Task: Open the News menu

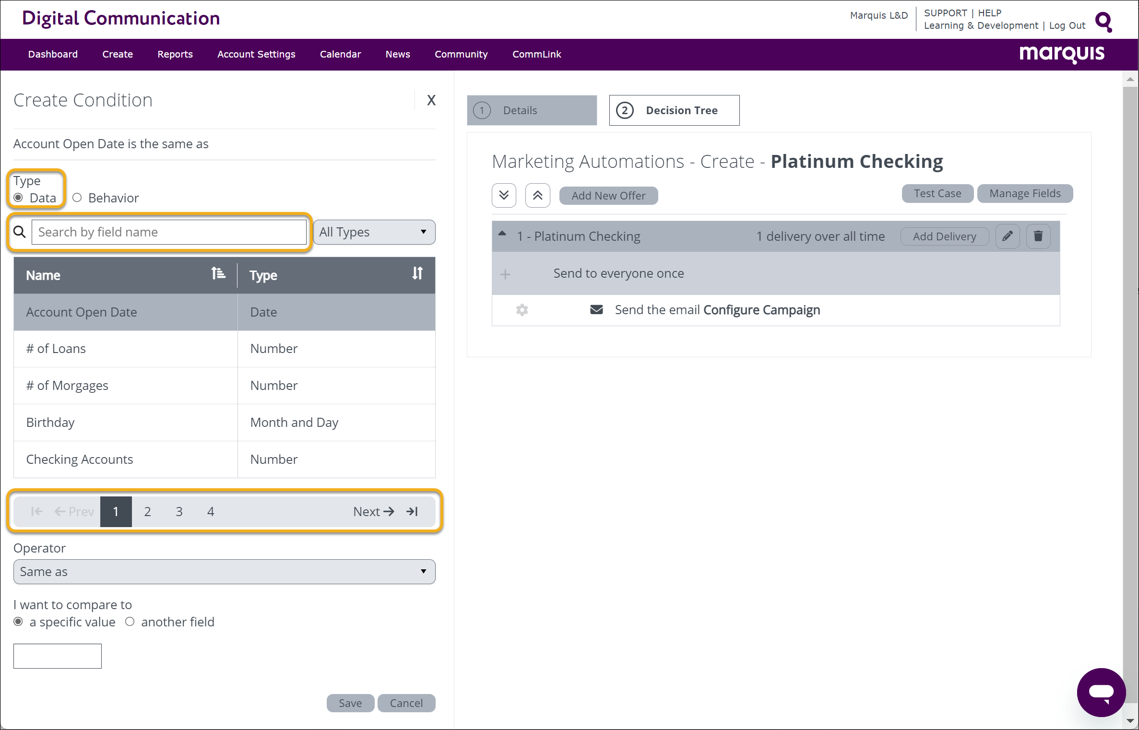Action: [398, 54]
